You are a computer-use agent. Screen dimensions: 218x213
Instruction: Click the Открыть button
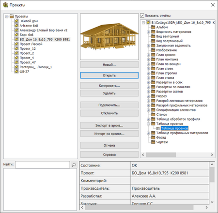click(x=109, y=76)
